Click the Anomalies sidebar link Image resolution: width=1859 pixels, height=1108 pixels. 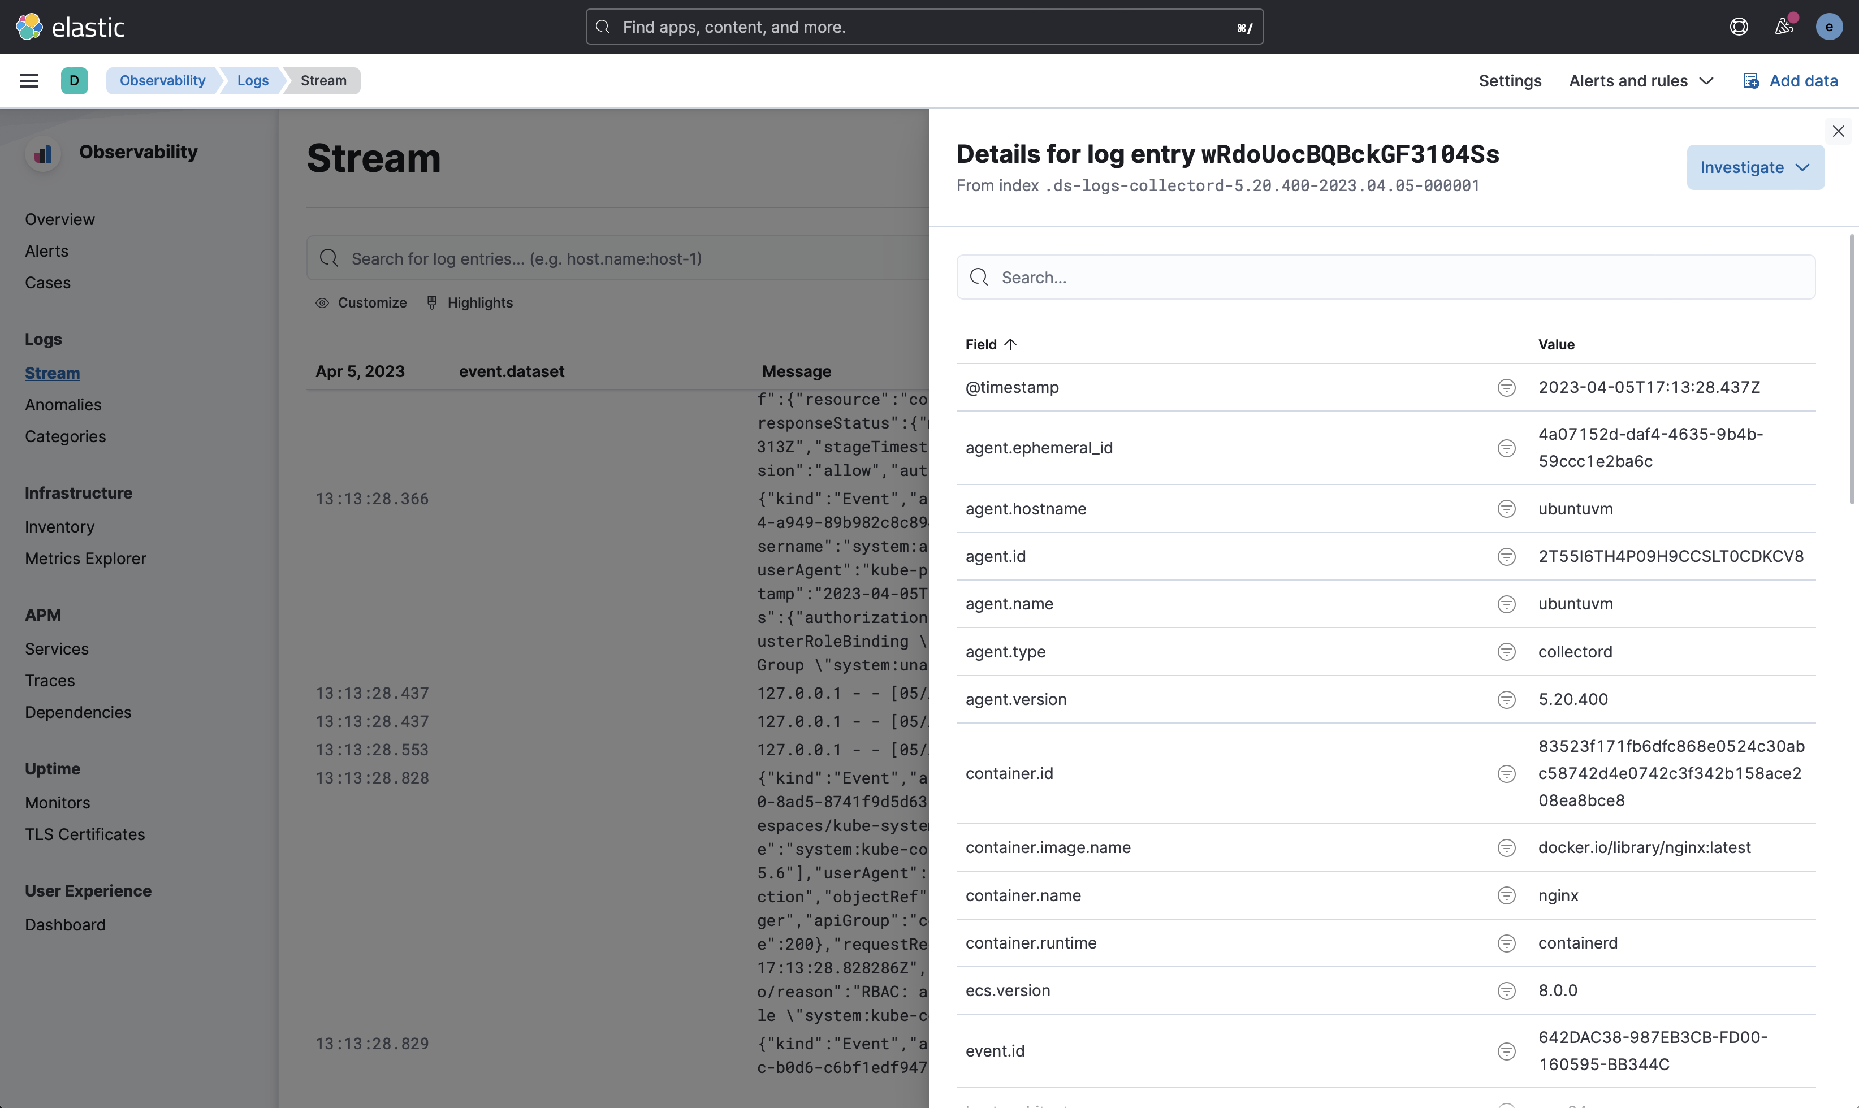click(x=62, y=405)
